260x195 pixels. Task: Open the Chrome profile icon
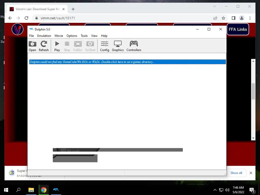tap(242, 18)
